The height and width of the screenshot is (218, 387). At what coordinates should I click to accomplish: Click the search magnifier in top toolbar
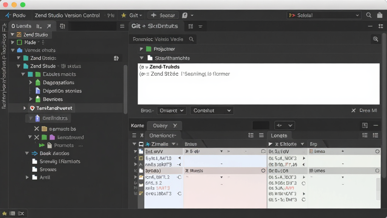tap(368, 15)
